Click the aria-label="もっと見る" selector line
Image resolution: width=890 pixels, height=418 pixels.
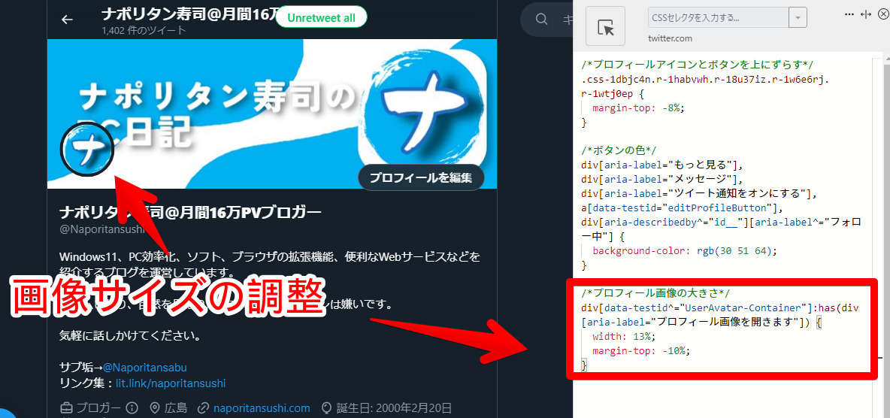[662, 165]
